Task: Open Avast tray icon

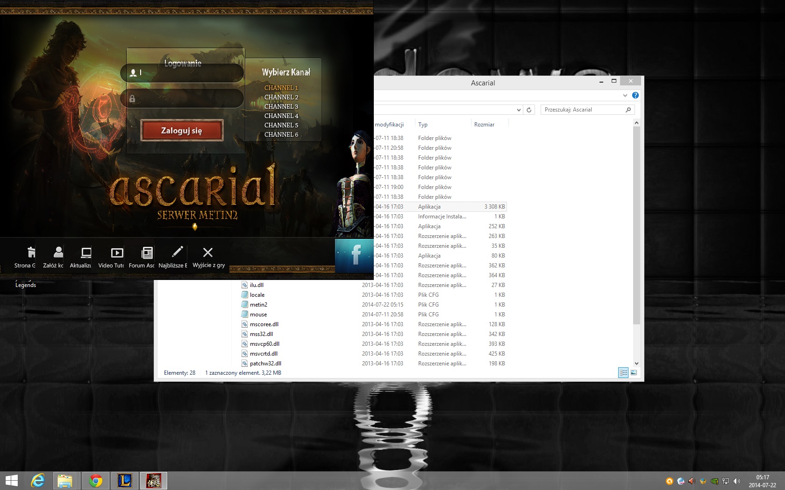Action: tap(669, 481)
